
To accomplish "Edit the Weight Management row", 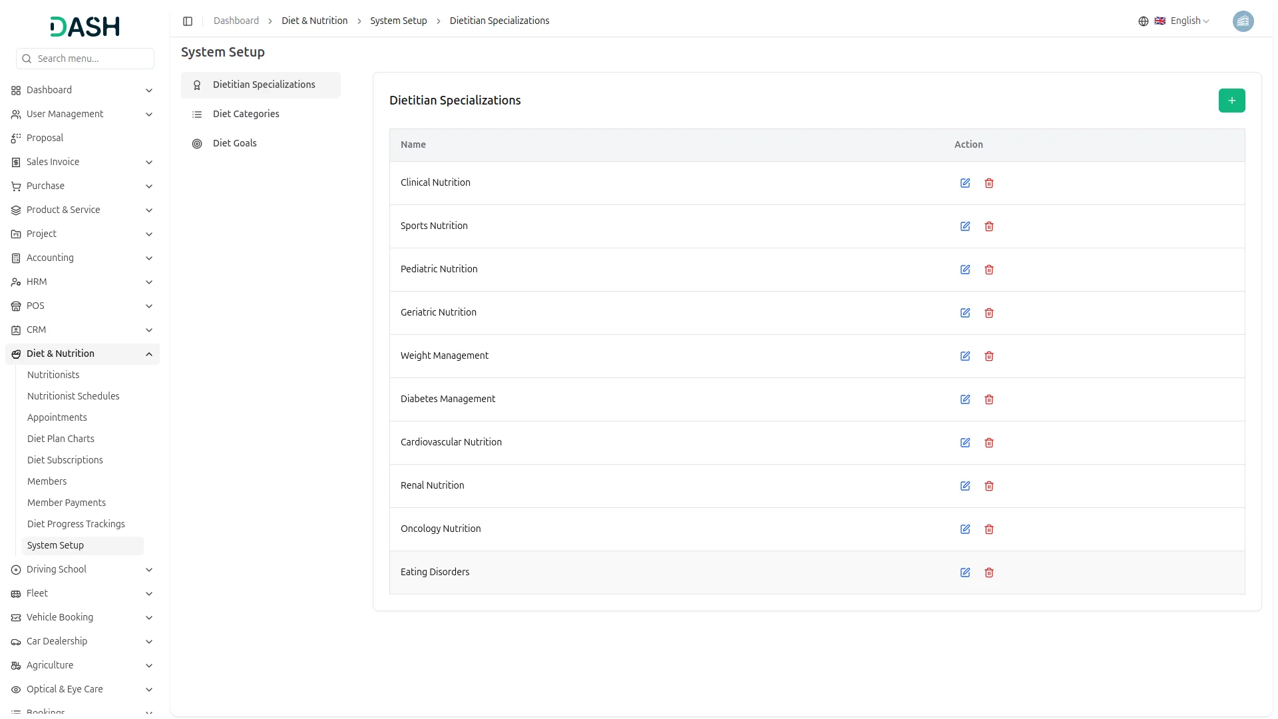I will tap(965, 356).
